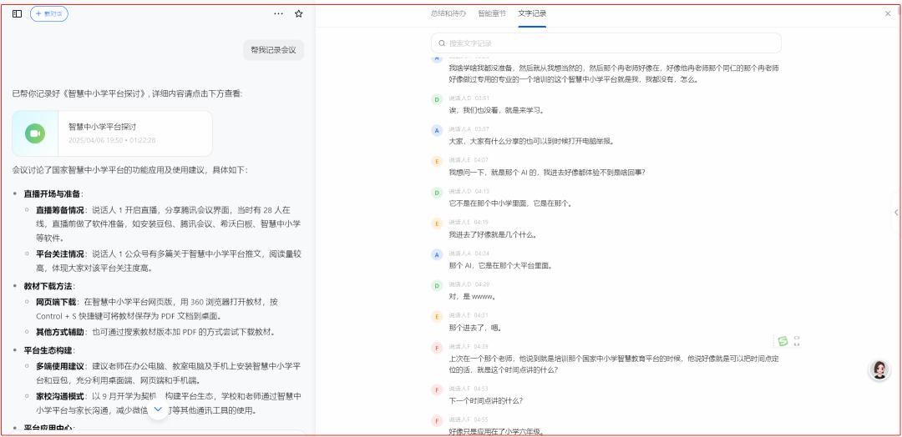902x437 pixels.
Task: Switch to the 智能章节 tab
Action: (x=492, y=13)
